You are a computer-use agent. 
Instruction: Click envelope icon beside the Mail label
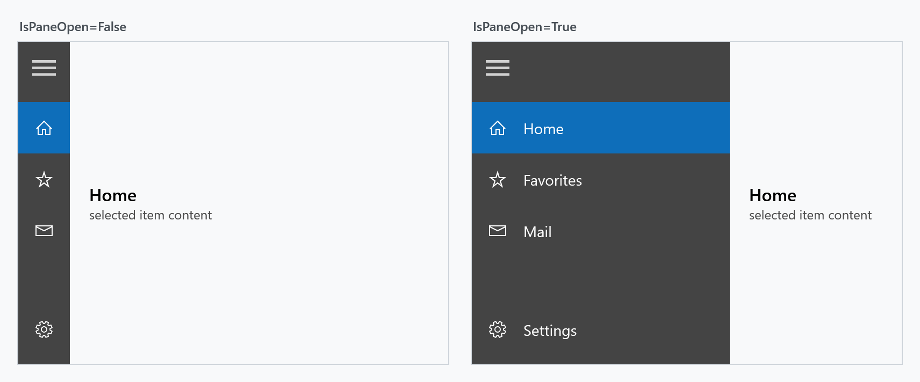point(498,231)
